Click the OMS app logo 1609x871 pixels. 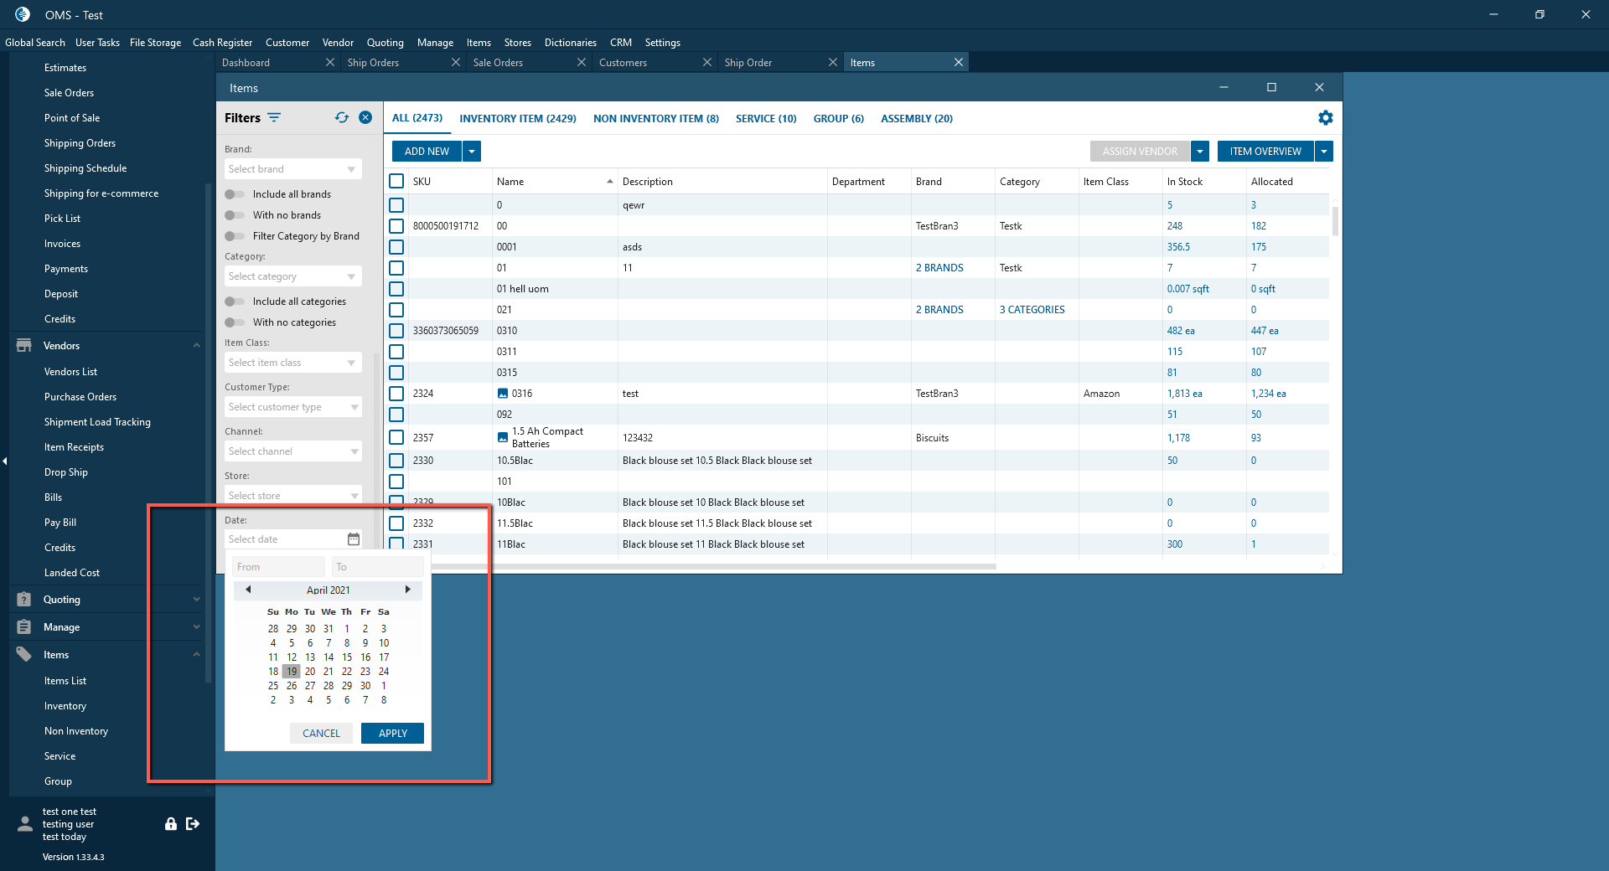tap(23, 14)
